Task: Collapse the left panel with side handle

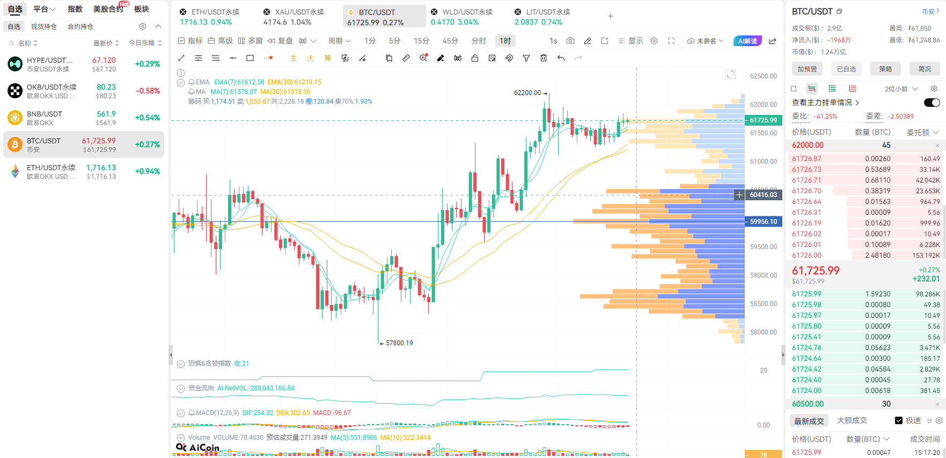Action: click(x=171, y=354)
